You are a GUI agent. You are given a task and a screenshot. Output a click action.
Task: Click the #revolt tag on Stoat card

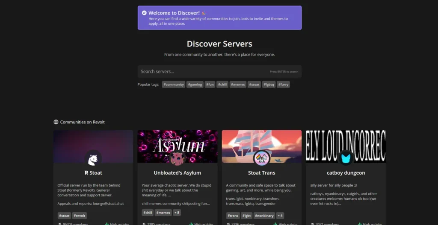[x=80, y=216]
